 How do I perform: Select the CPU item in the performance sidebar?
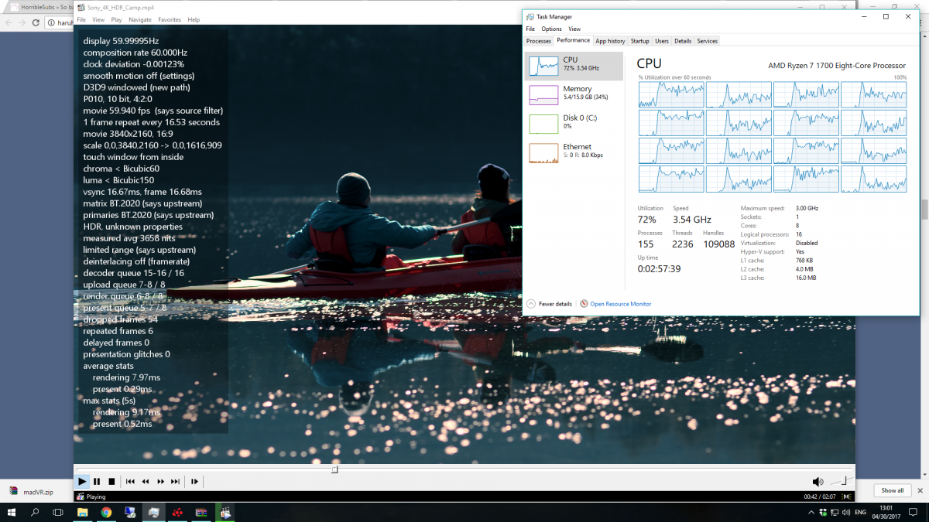(574, 67)
